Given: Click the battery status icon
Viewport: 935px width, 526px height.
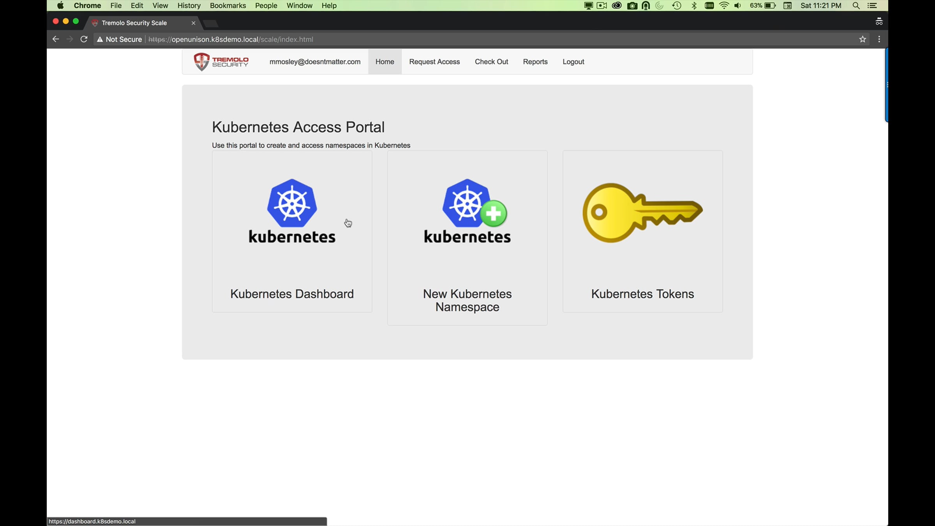Looking at the screenshot, I should pos(770,5).
